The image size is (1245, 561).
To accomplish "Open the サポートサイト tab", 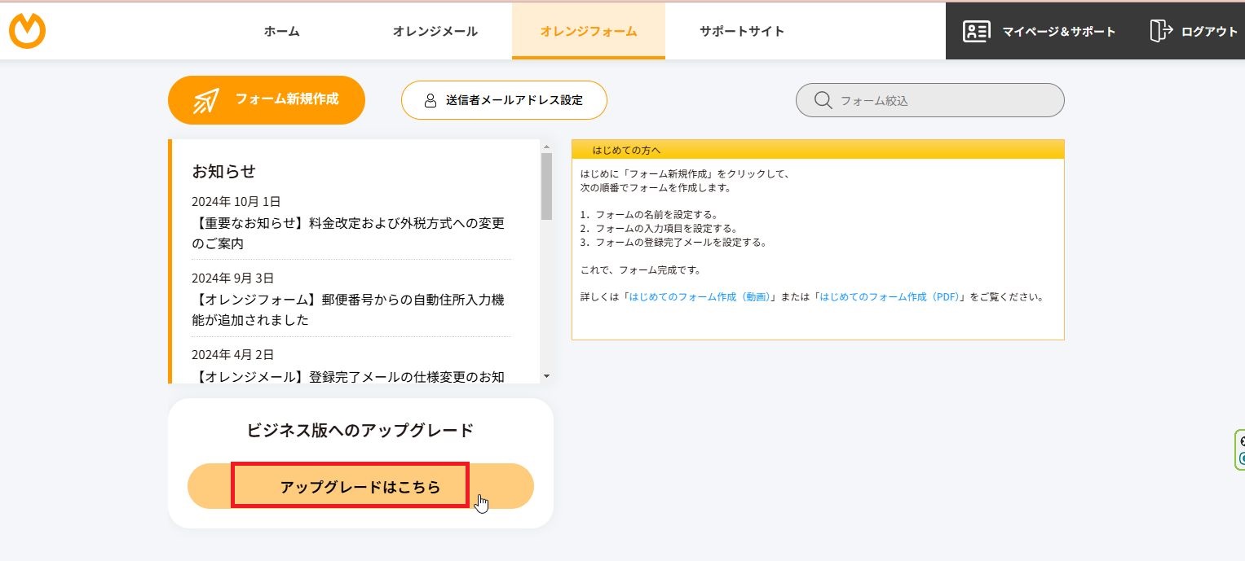I will click(x=741, y=31).
